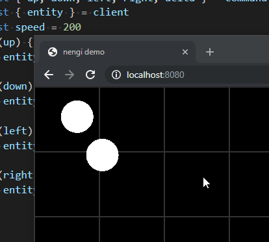Click the browser forward arrow
The height and width of the screenshot is (242, 269).
pyautogui.click(x=70, y=75)
